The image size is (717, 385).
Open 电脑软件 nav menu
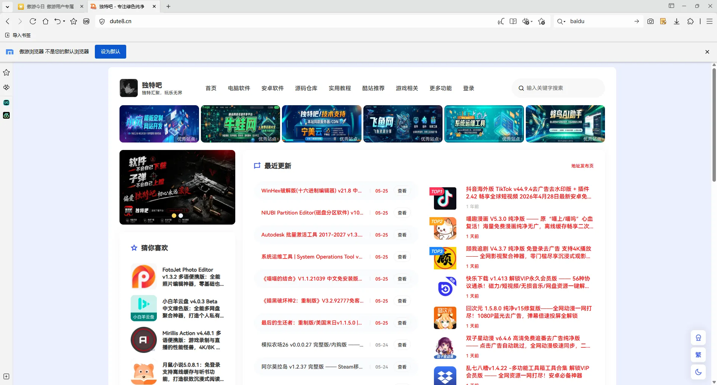(x=239, y=88)
